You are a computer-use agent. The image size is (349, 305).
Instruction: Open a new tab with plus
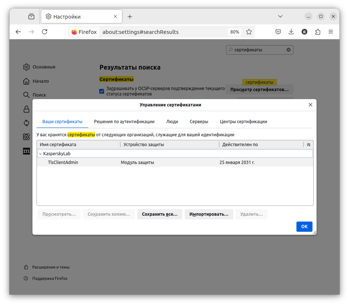[x=130, y=17]
